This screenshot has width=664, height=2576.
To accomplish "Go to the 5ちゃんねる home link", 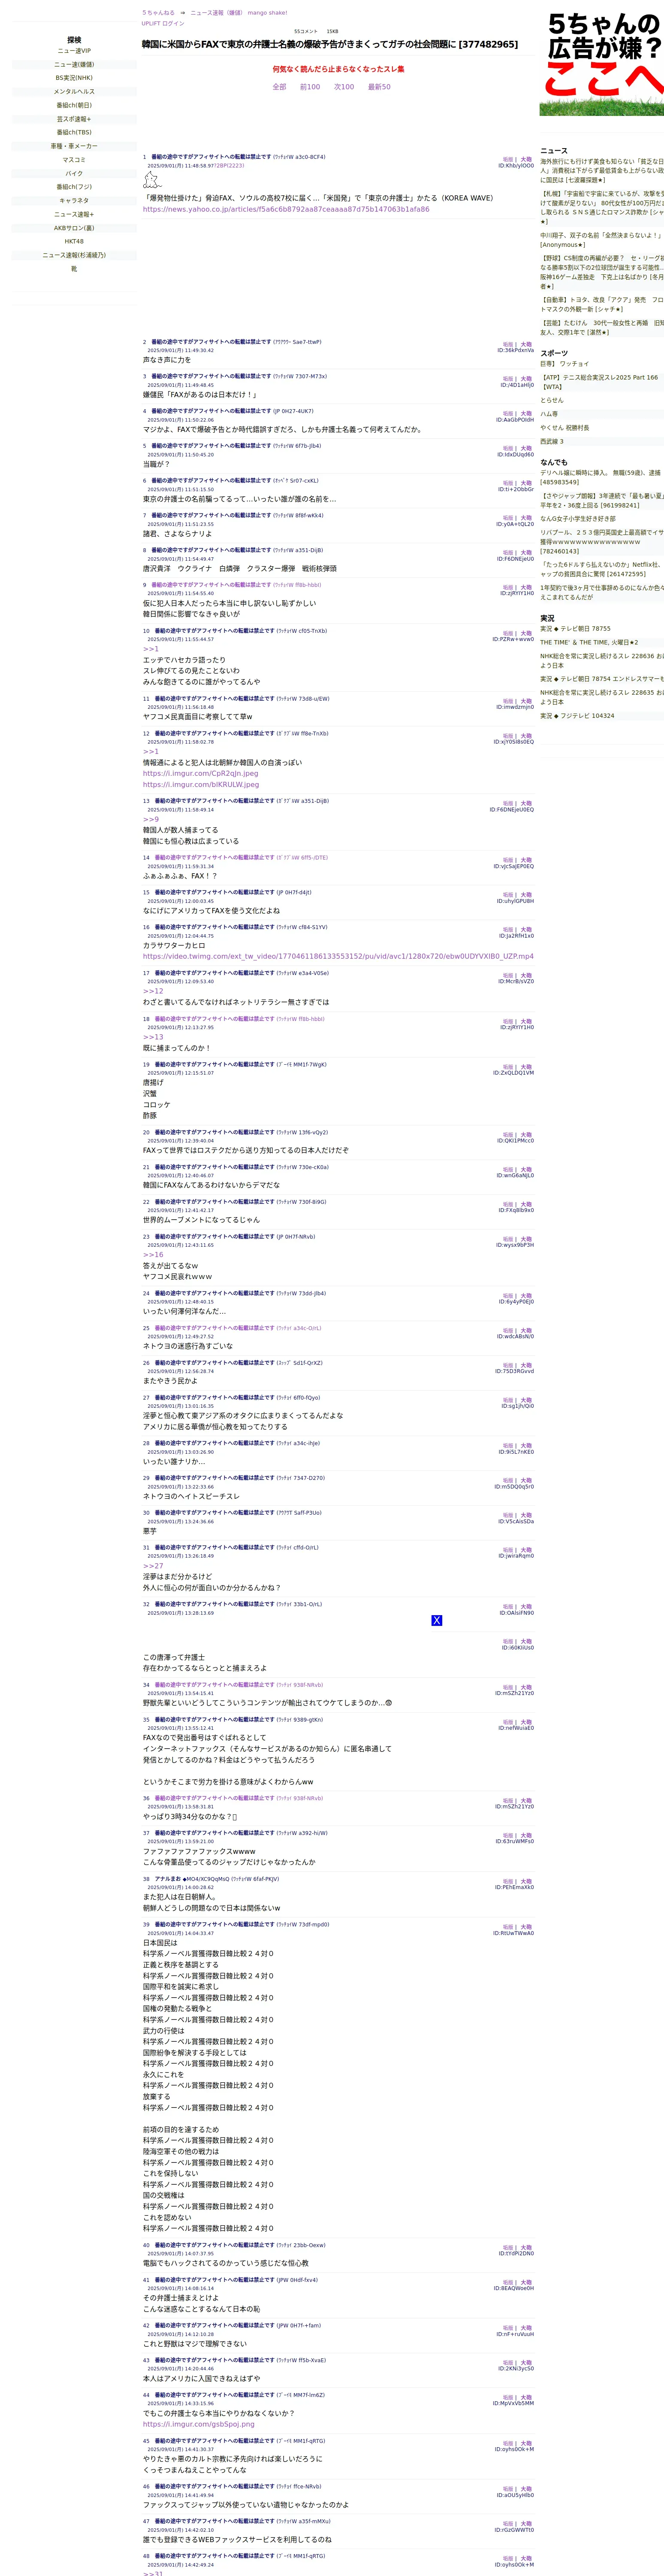I will (x=158, y=13).
